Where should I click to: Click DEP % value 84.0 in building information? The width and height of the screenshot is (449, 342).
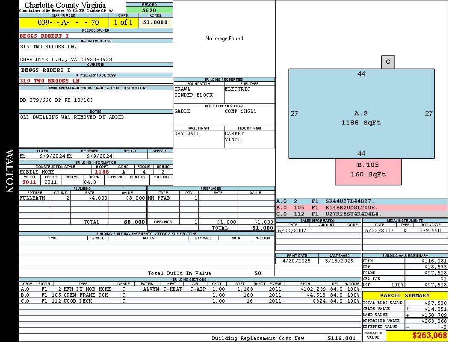tap(90, 182)
